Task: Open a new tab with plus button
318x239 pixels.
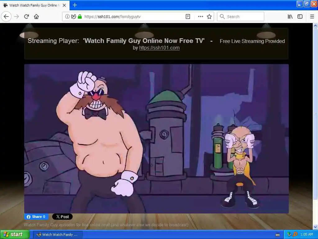Action: (75, 5)
